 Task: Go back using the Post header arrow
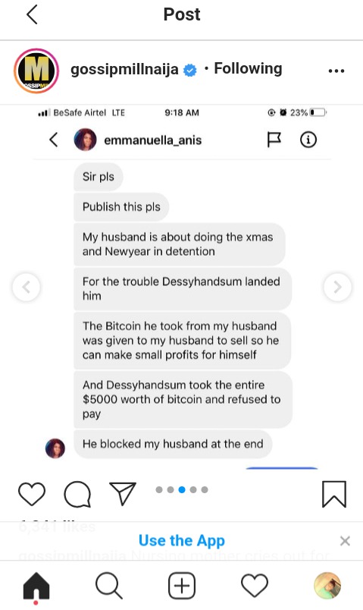(x=32, y=14)
